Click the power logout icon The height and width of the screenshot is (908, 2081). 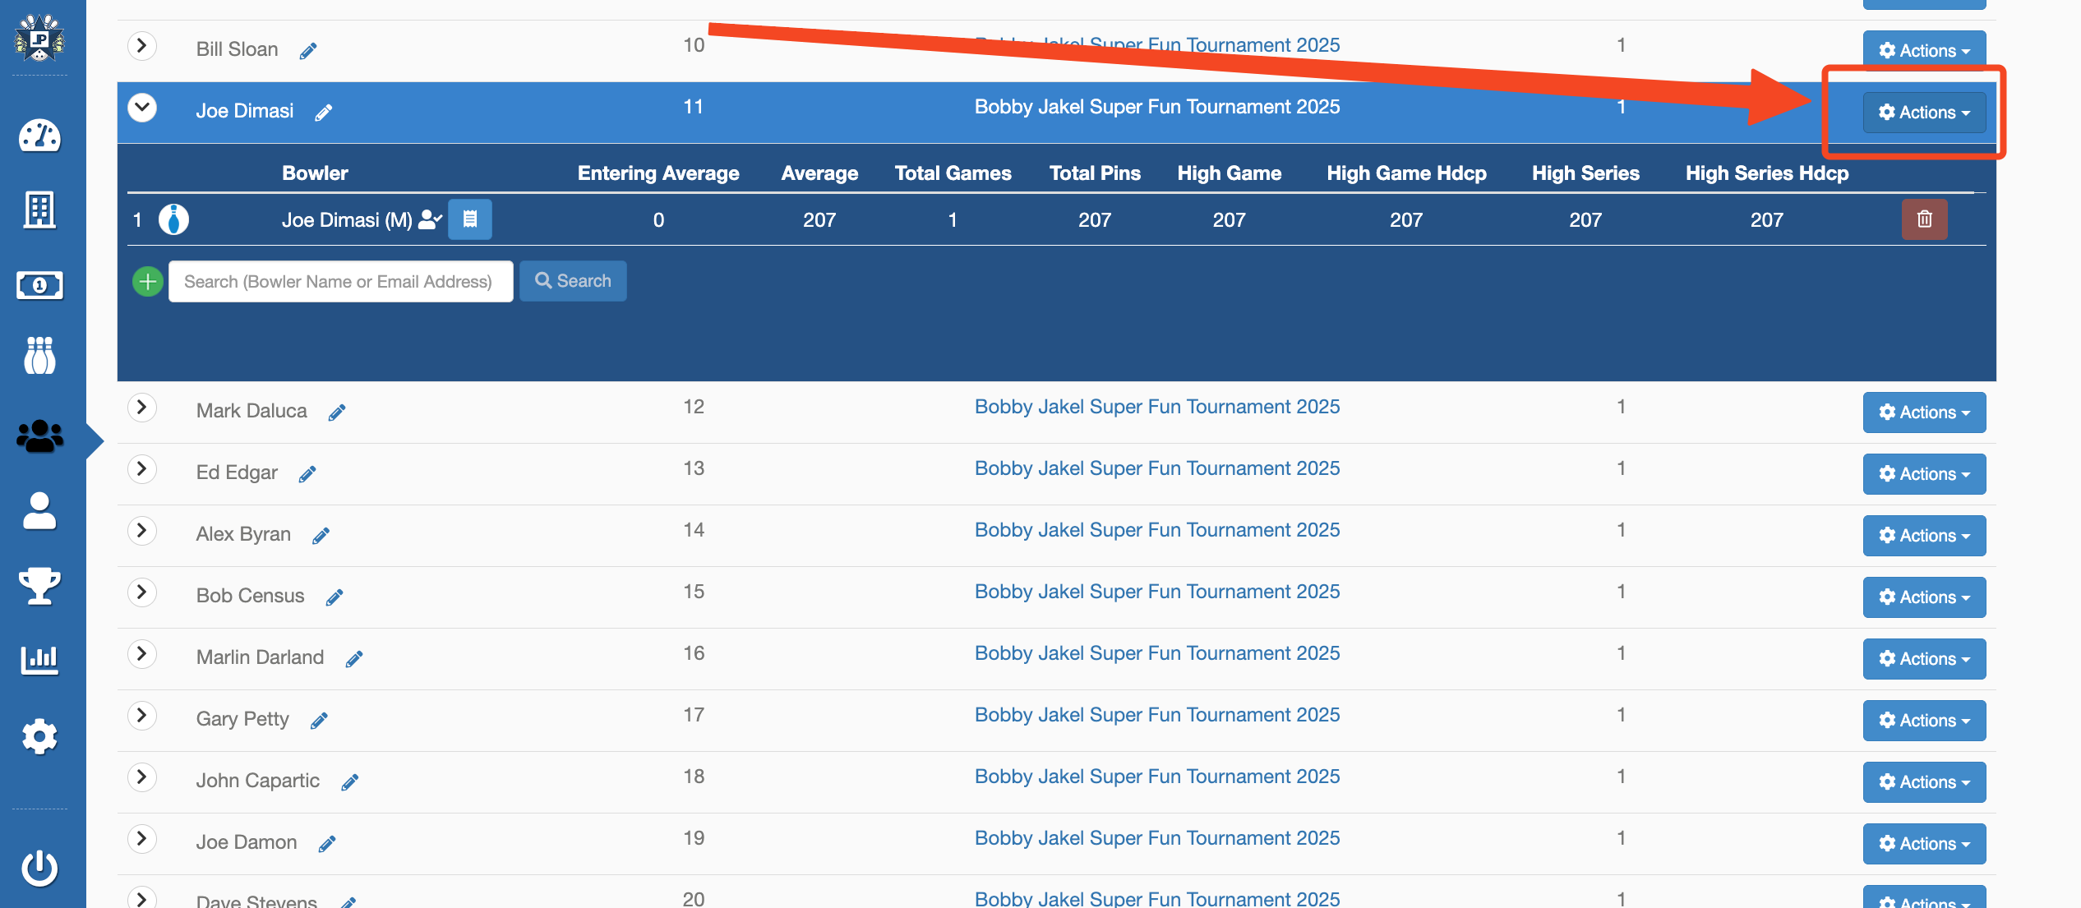pos(39,868)
